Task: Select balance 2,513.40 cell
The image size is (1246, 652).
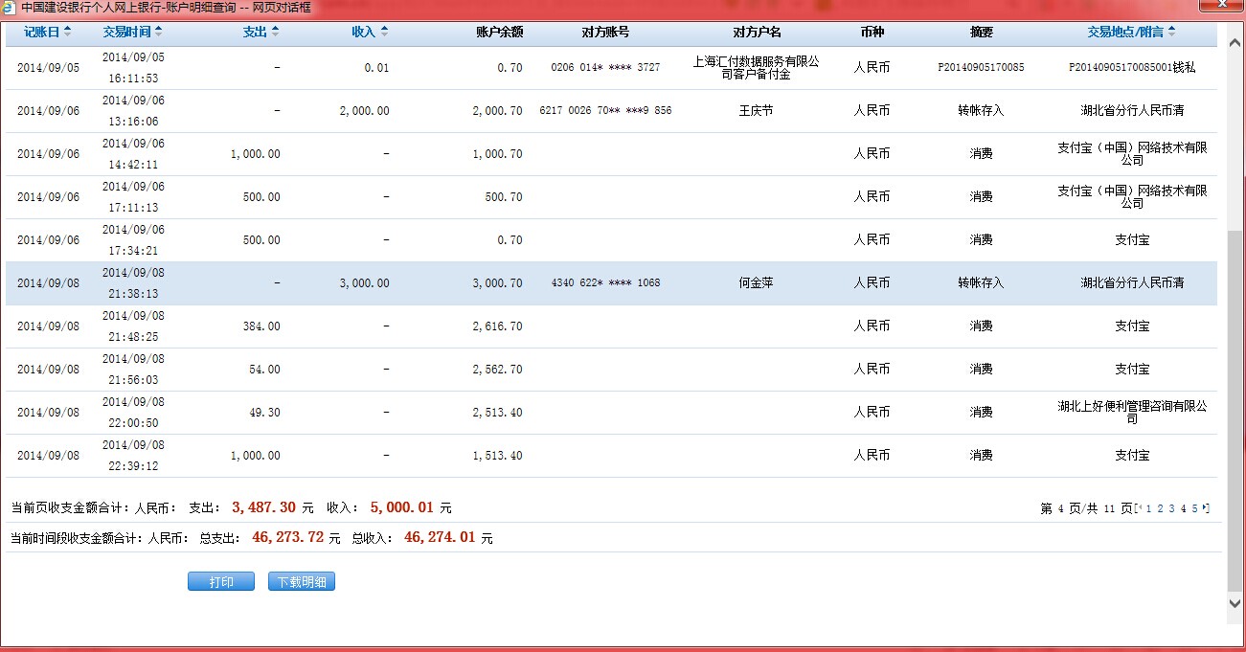Action: click(x=497, y=413)
